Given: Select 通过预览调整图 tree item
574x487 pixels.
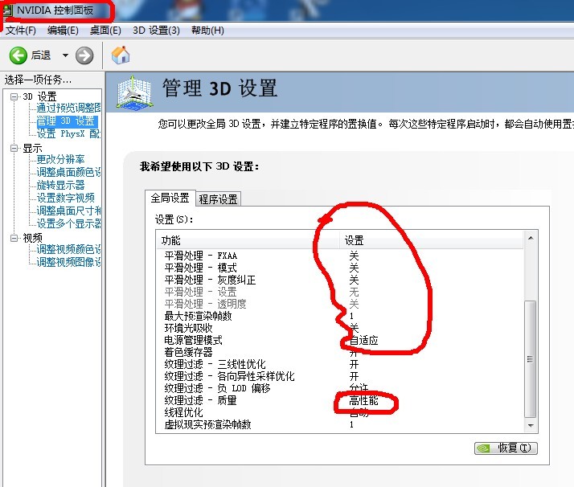Looking at the screenshot, I should [68, 108].
